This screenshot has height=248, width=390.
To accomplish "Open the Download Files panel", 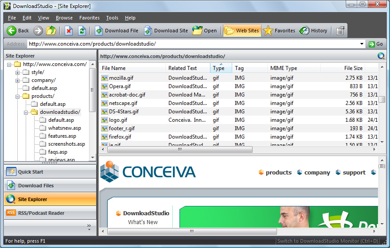I will coord(50,186).
